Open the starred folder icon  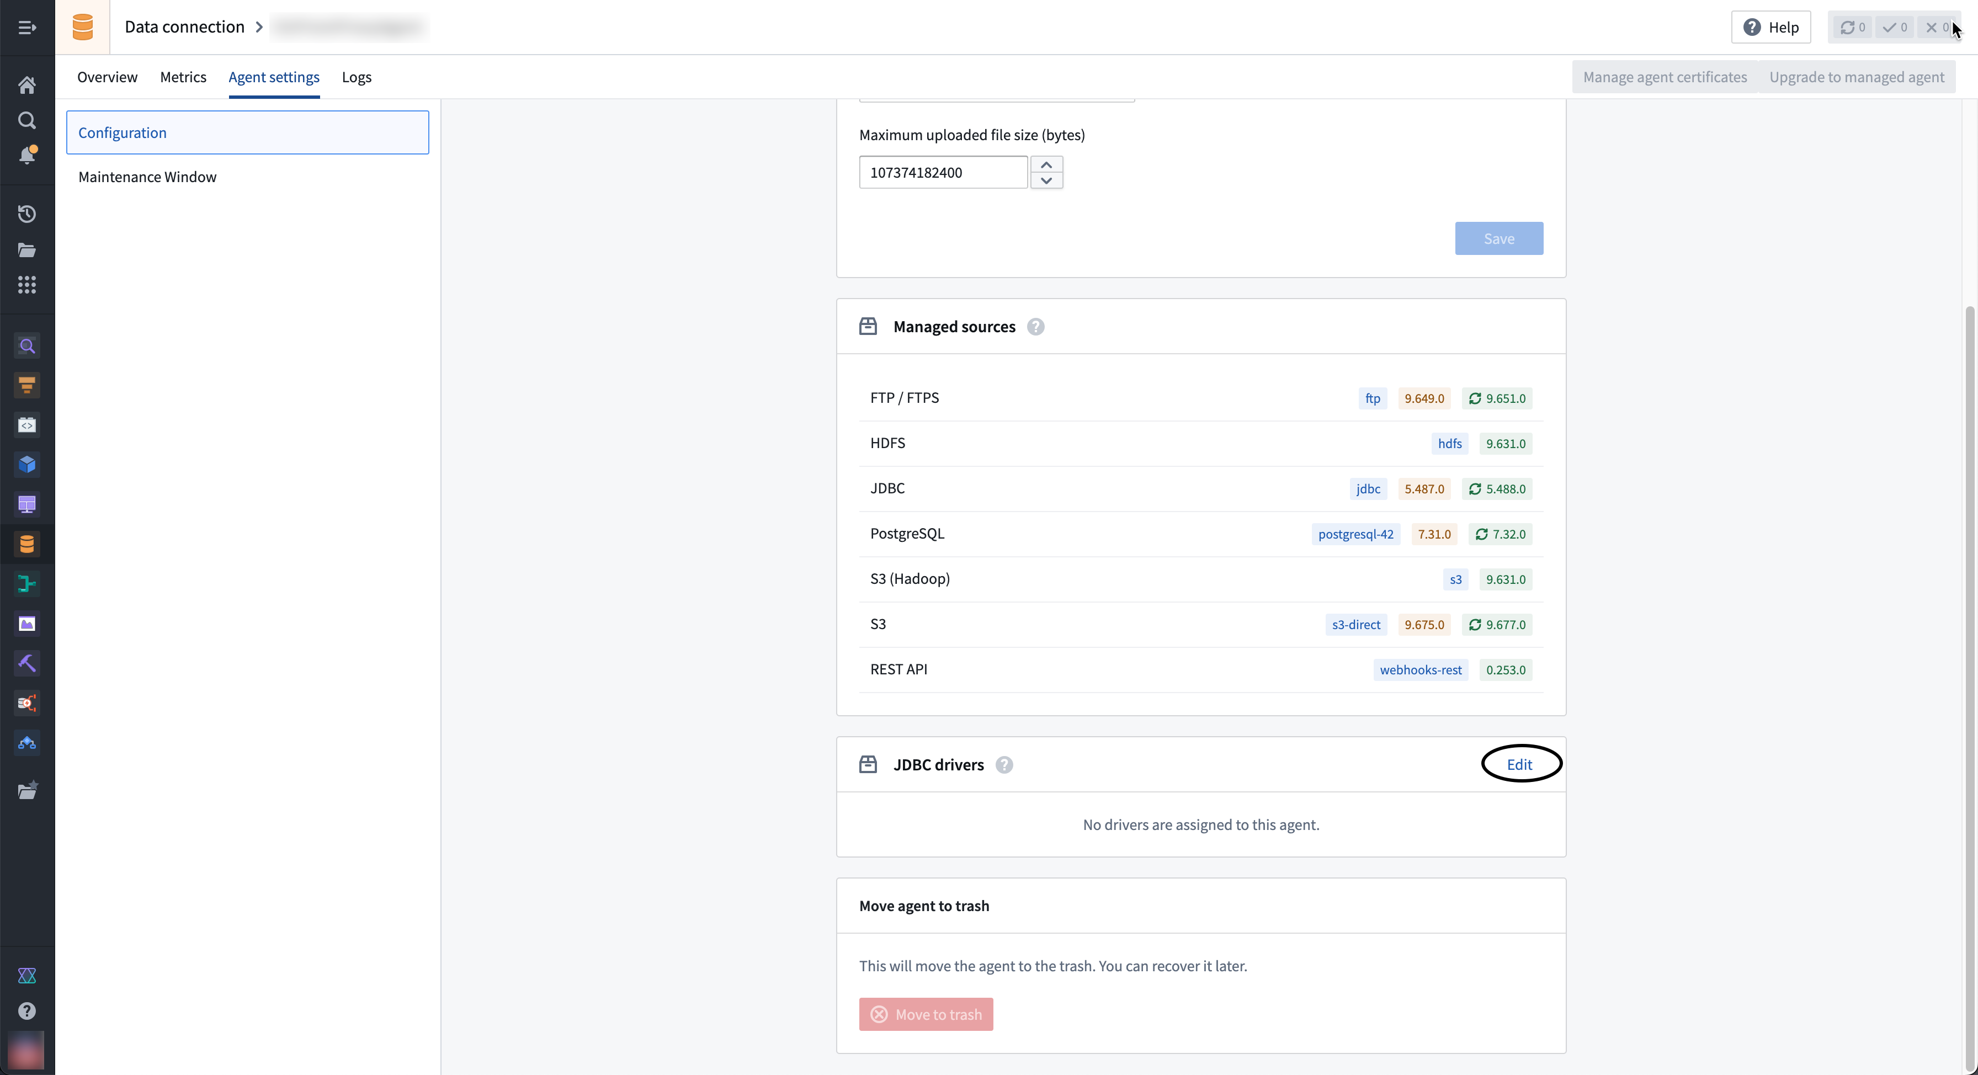[27, 790]
